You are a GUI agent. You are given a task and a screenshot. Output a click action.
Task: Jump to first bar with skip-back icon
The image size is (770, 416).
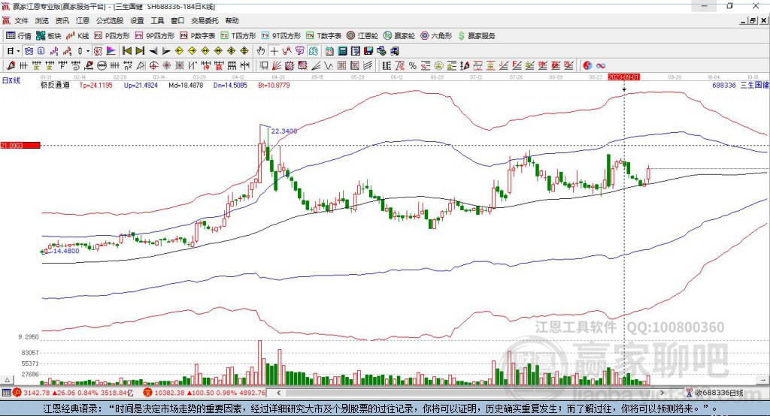[127, 51]
